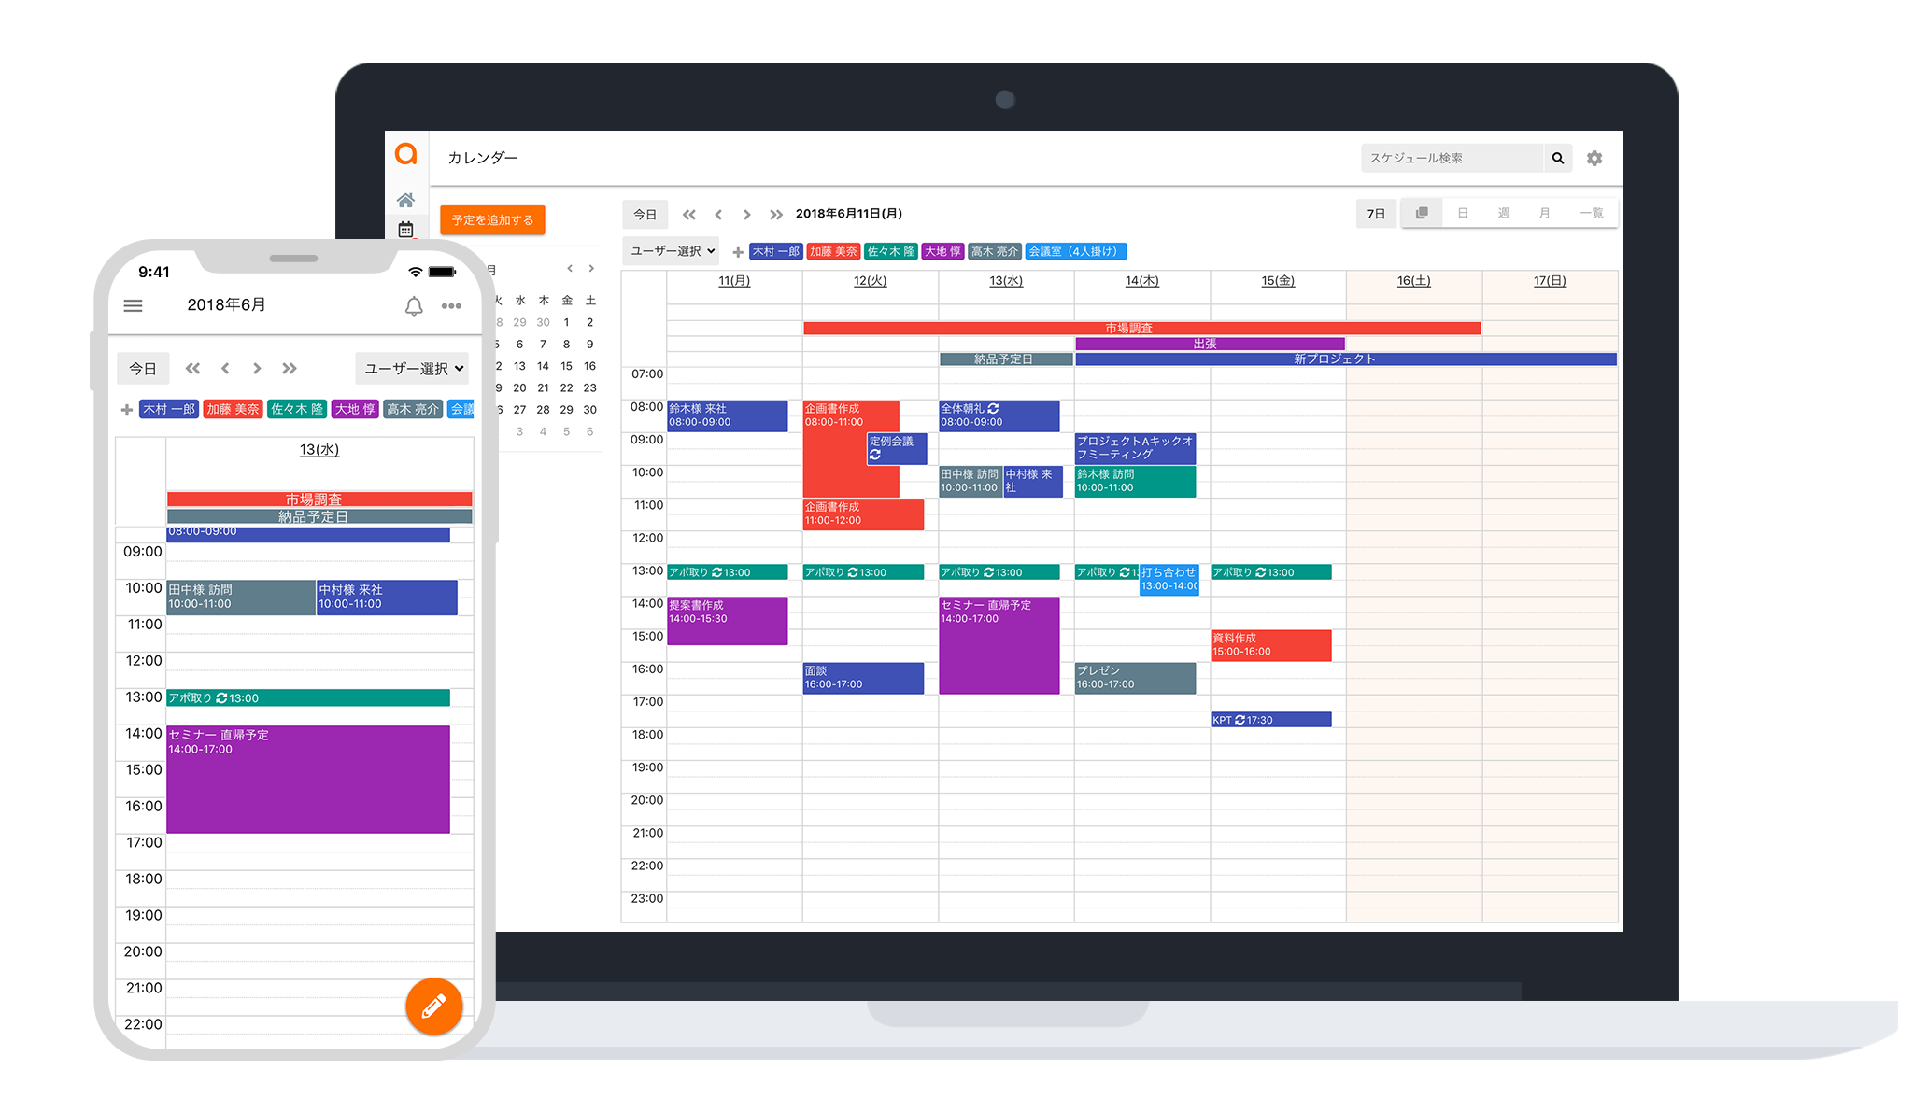Open 11(月) day header link

tap(734, 281)
